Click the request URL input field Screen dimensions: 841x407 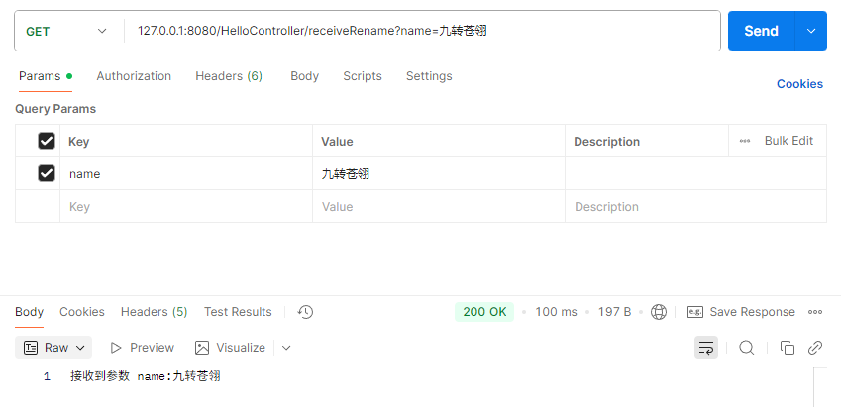[x=422, y=31]
